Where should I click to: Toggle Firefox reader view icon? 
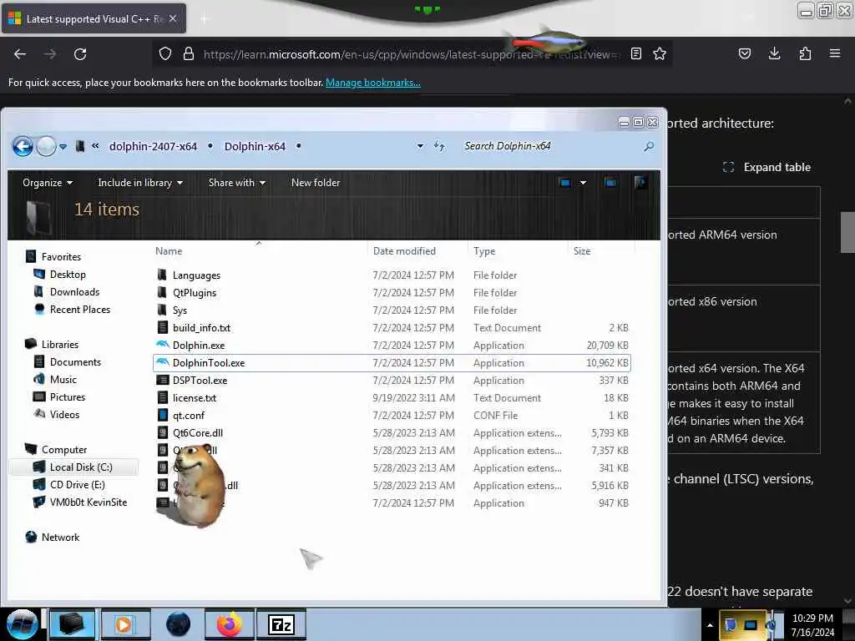[635, 53]
